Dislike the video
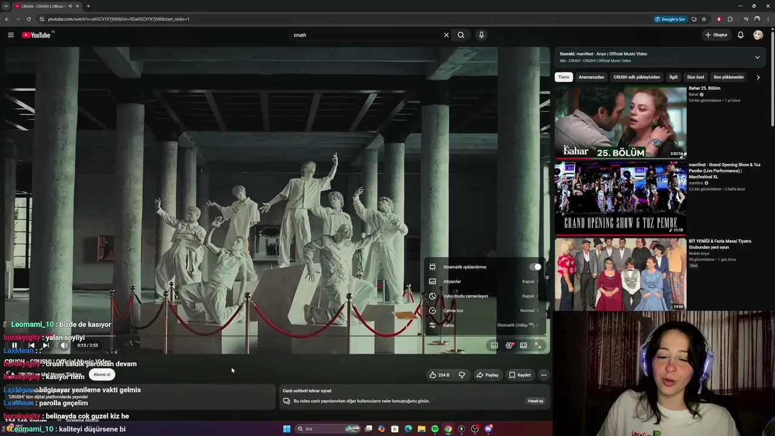The width and height of the screenshot is (775, 436). pyautogui.click(x=462, y=375)
